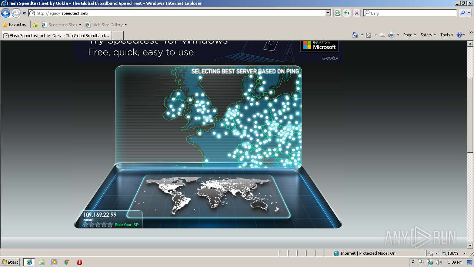Expand the Home button dropdown arrow
This screenshot has height=267, width=474.
[361, 35]
